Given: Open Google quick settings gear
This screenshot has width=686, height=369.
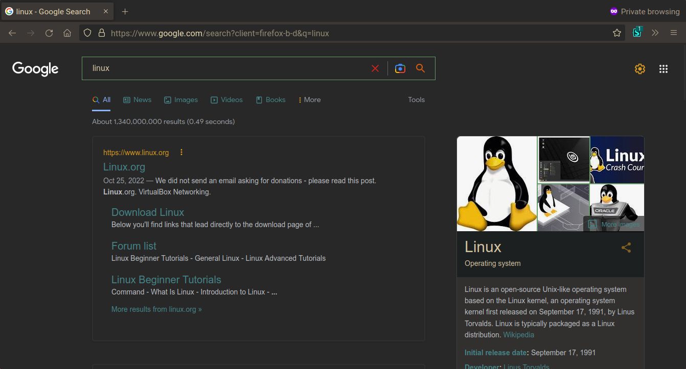Looking at the screenshot, I should tap(640, 69).
